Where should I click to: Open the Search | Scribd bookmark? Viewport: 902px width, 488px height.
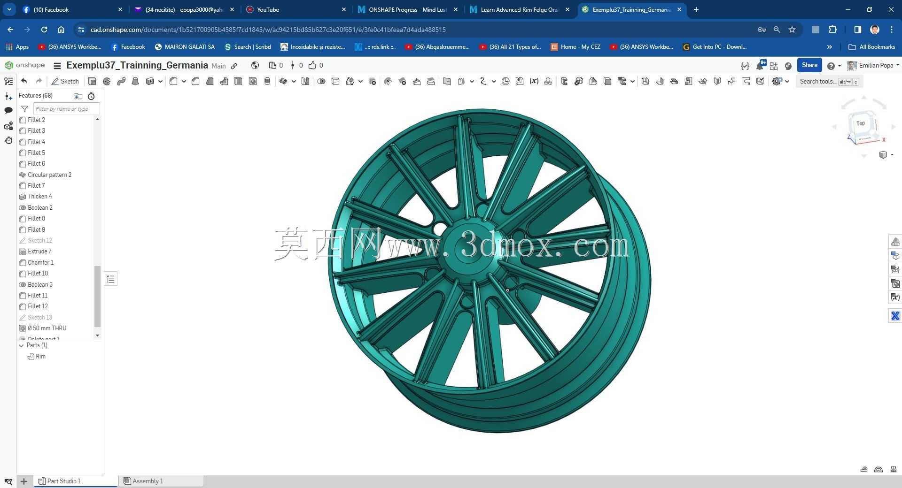[x=248, y=47]
